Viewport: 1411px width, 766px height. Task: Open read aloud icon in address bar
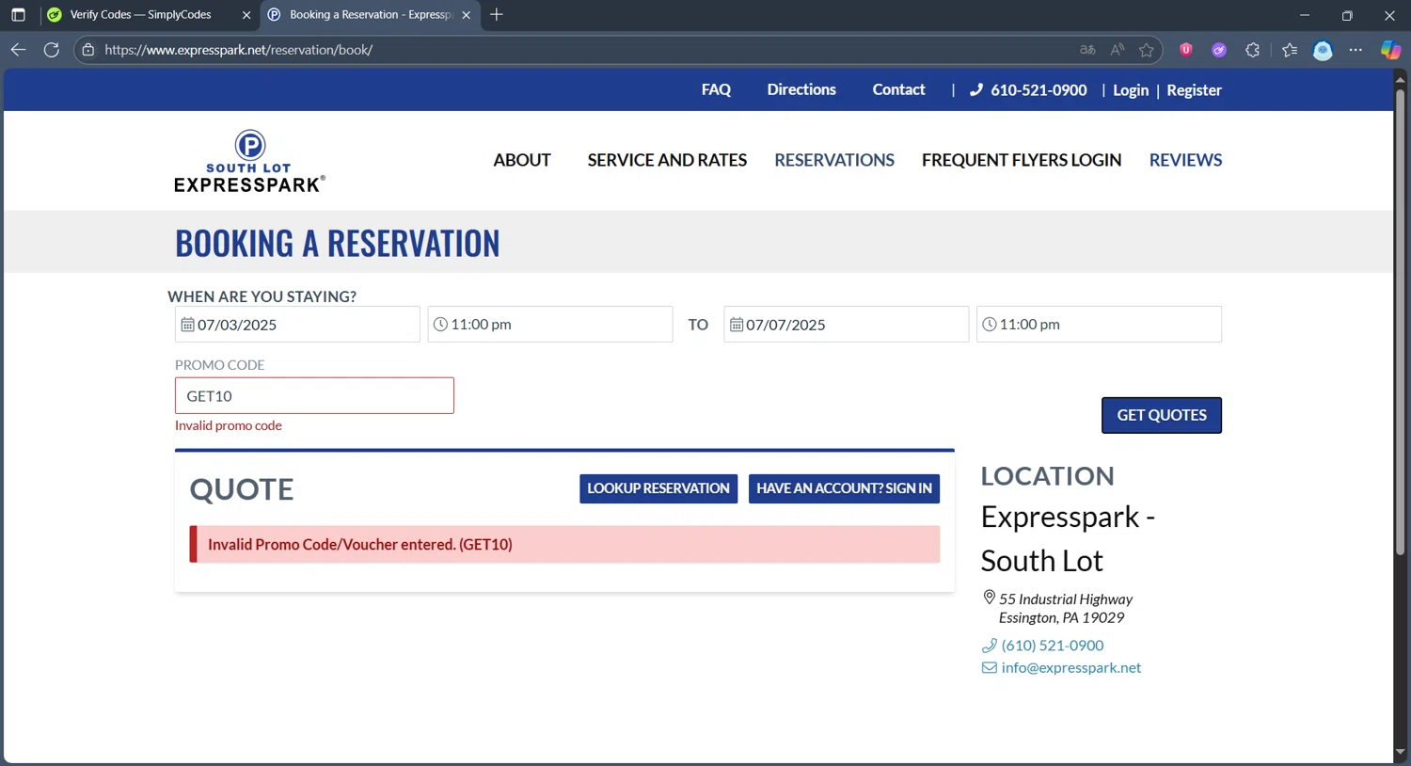click(x=1117, y=50)
